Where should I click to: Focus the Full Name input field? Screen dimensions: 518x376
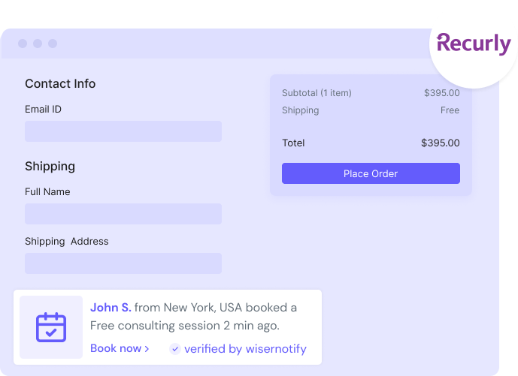(x=123, y=214)
